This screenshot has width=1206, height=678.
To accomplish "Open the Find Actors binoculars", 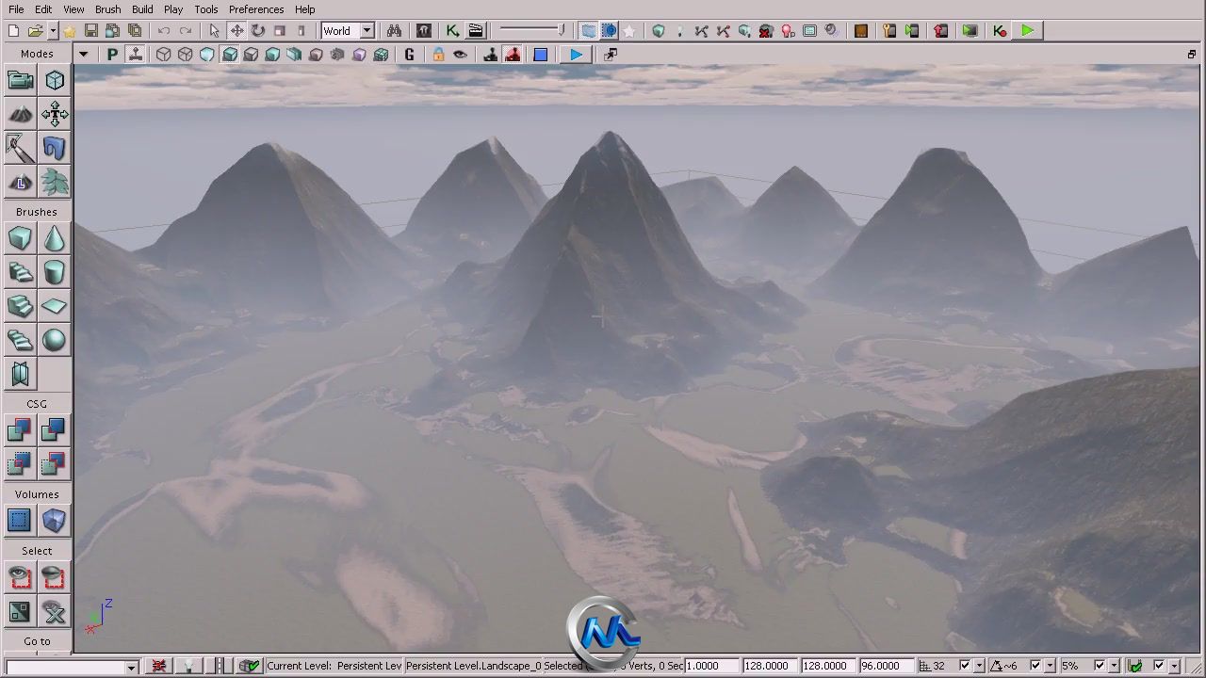I will tap(394, 31).
